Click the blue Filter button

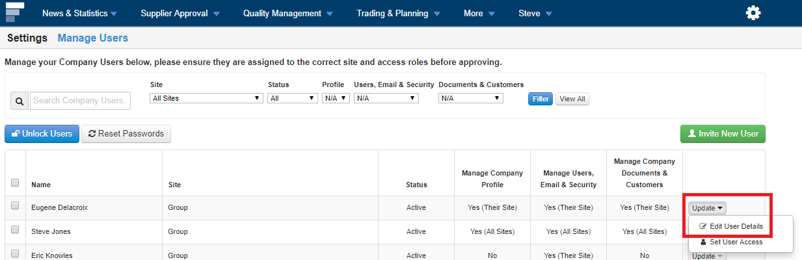click(540, 99)
